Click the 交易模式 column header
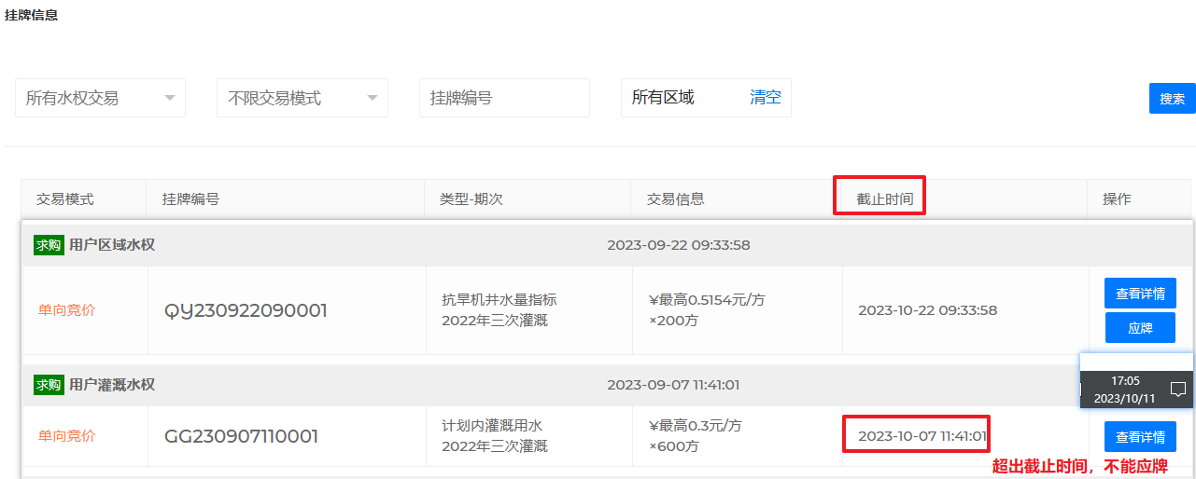1196x479 pixels. pos(65,199)
